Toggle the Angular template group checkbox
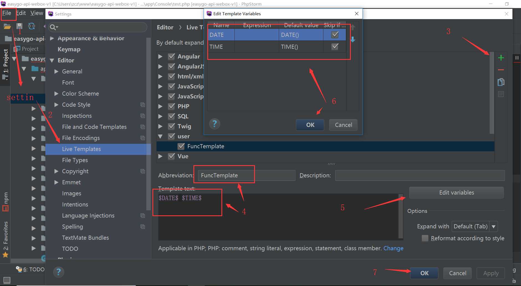 pyautogui.click(x=172, y=57)
